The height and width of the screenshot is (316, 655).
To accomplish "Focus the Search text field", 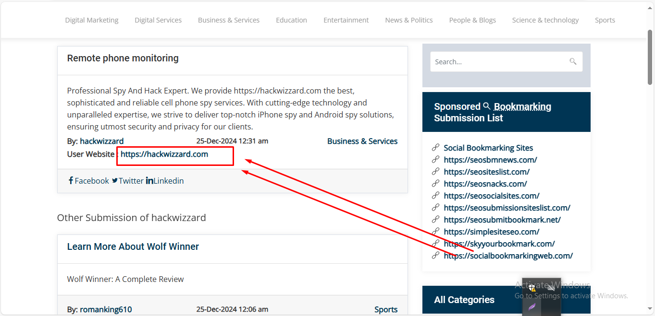I will (x=497, y=62).
